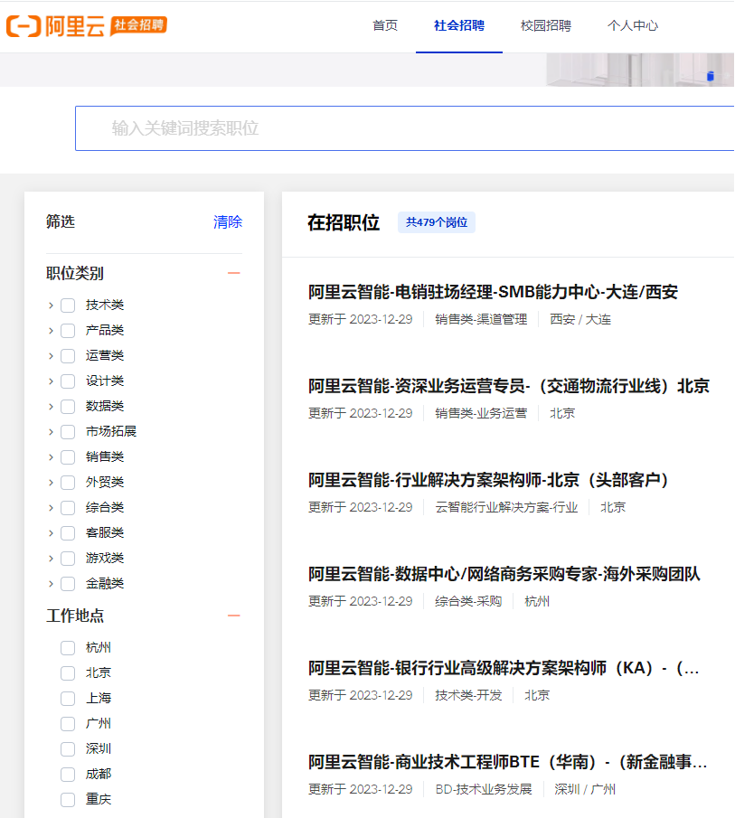
Task: Expand the 金融类 category chevron
Action: 51,584
